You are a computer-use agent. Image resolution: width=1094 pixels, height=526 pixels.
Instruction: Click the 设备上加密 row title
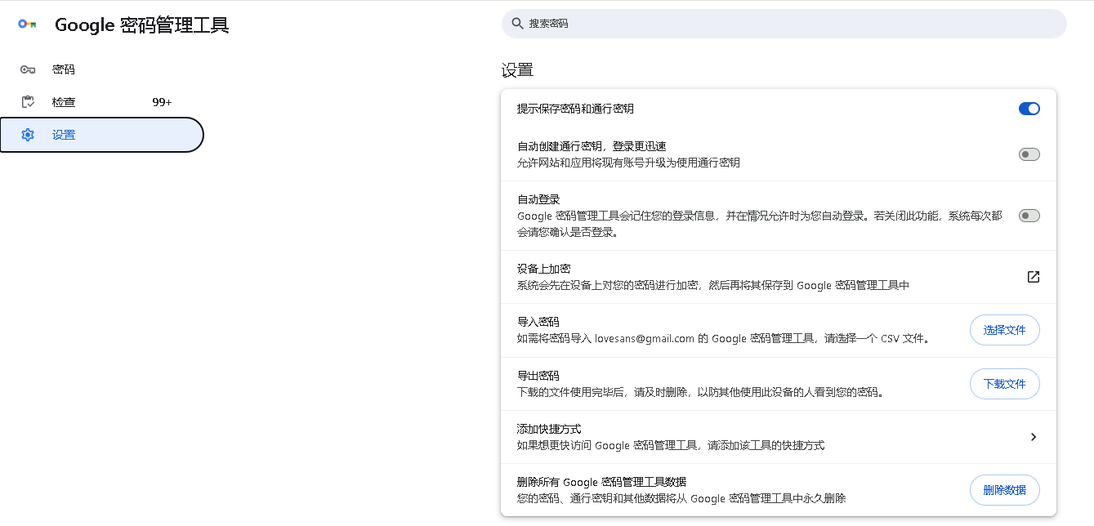(543, 269)
